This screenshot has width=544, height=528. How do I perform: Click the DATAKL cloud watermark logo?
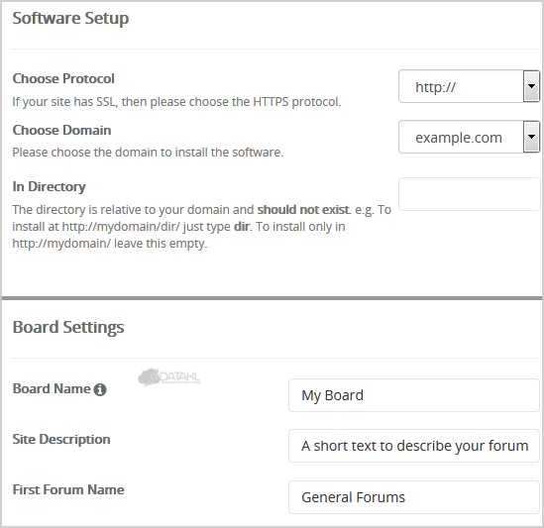tap(169, 377)
